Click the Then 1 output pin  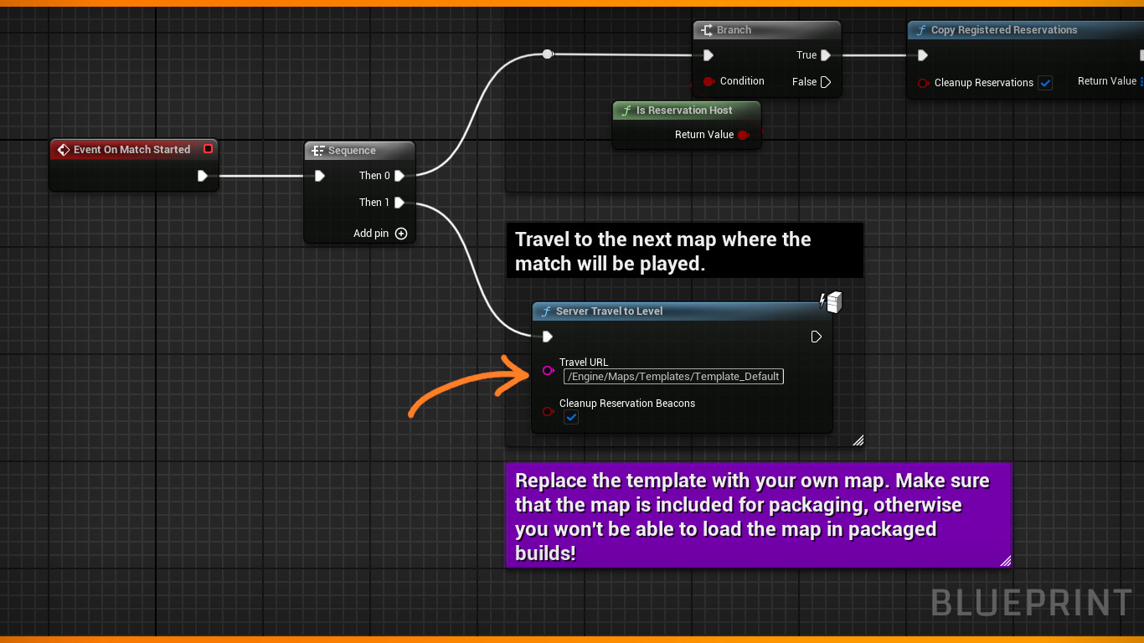click(399, 203)
